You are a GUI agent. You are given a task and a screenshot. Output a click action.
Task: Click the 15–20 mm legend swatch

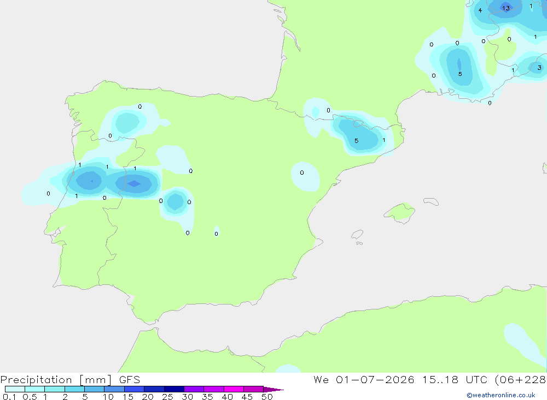(135, 389)
